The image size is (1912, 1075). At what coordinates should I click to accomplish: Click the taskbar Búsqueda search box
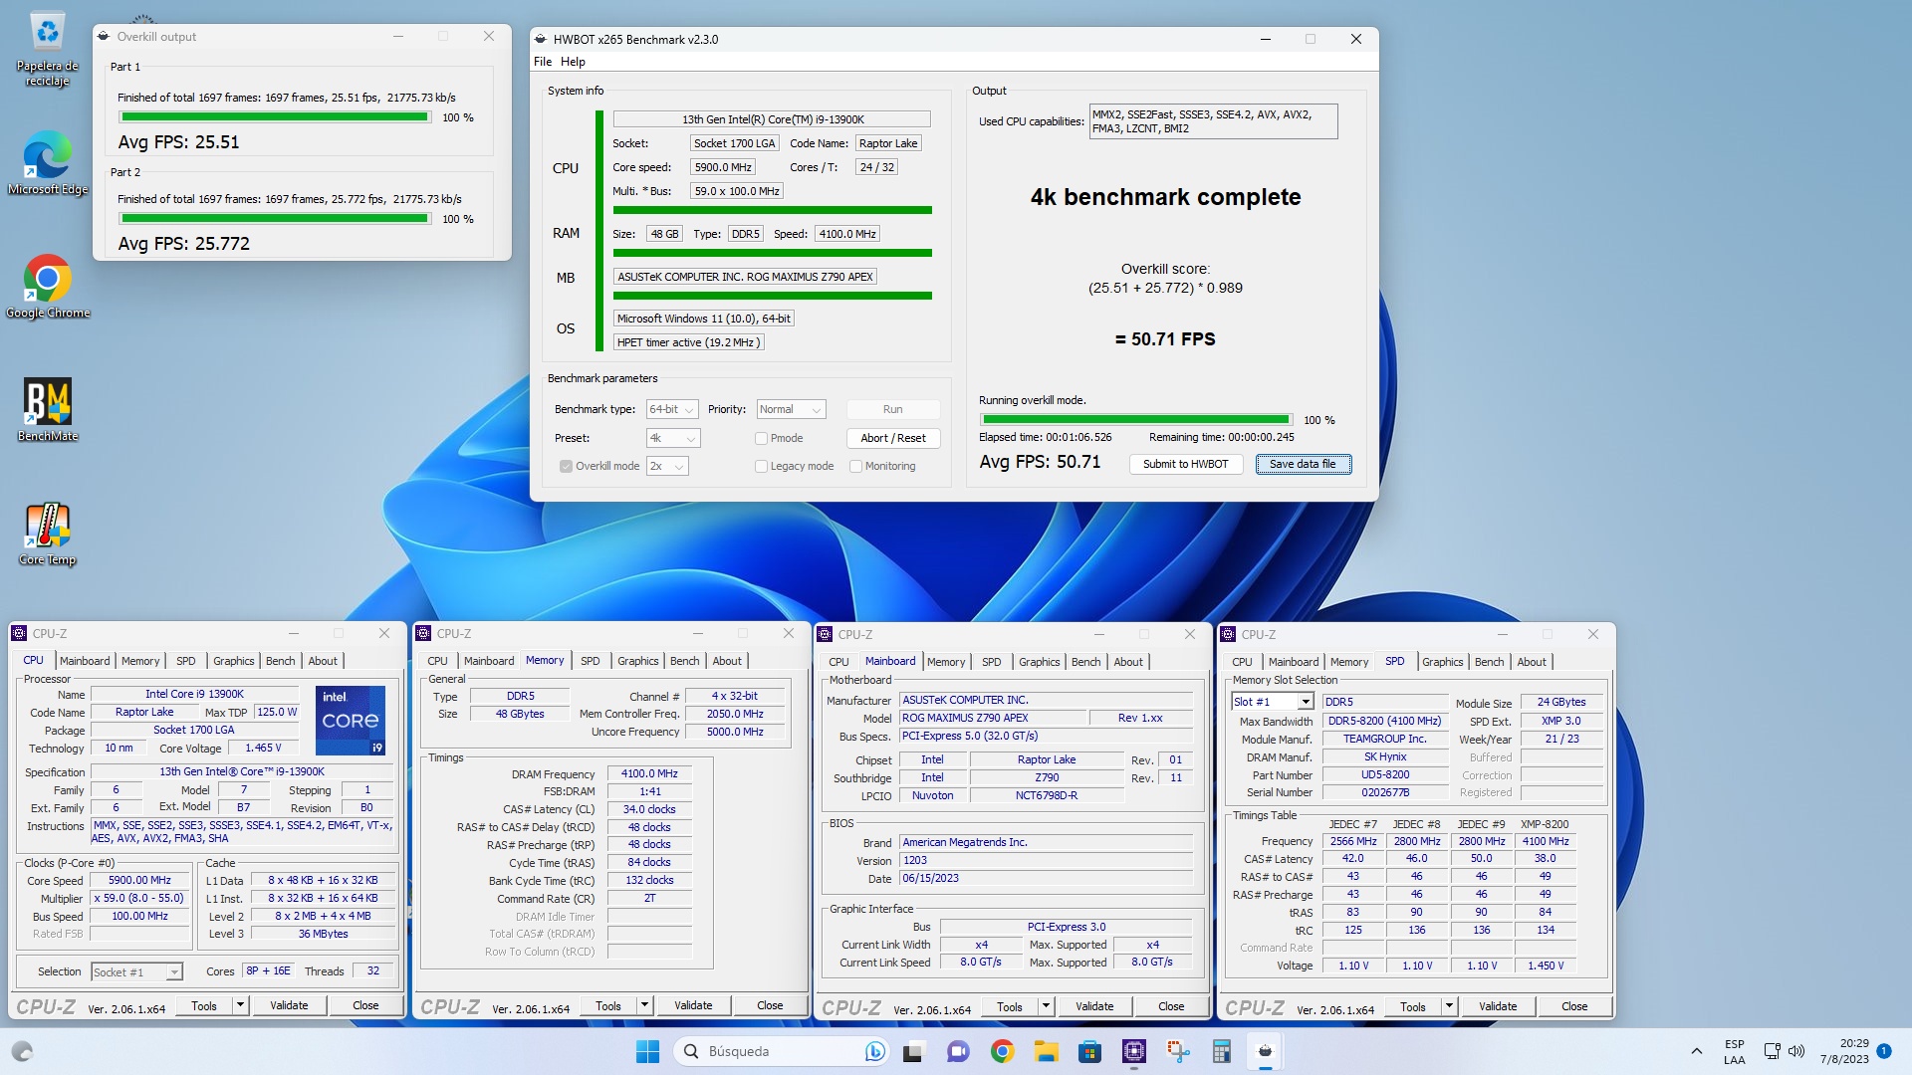(x=781, y=1051)
